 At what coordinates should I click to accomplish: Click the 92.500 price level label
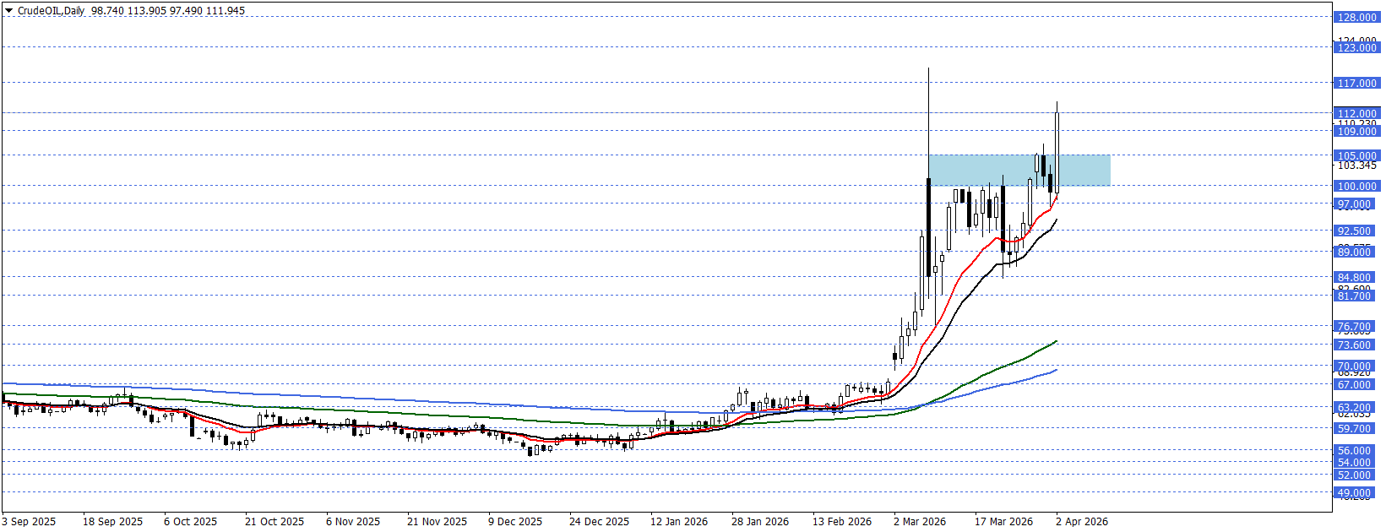[1354, 231]
